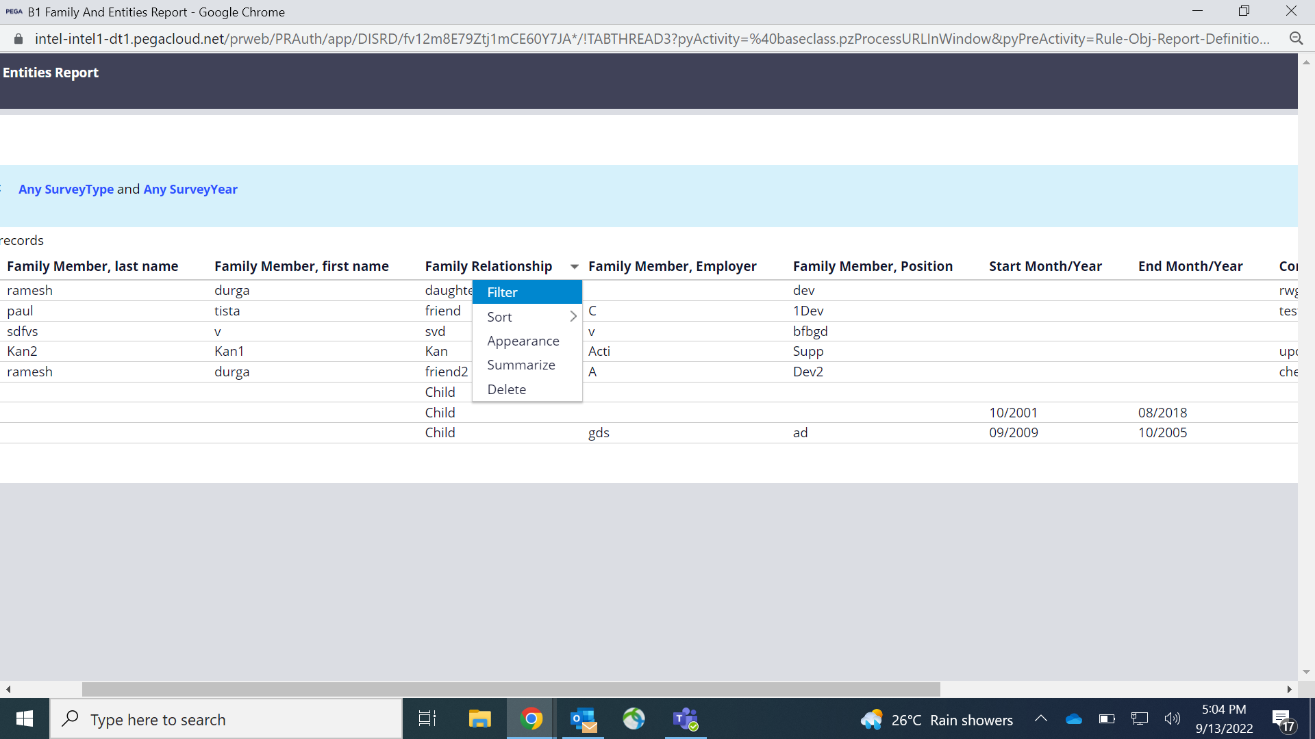The width and height of the screenshot is (1315, 739).
Task: Open Microsoft Outlook from the taskbar
Action: point(583,718)
